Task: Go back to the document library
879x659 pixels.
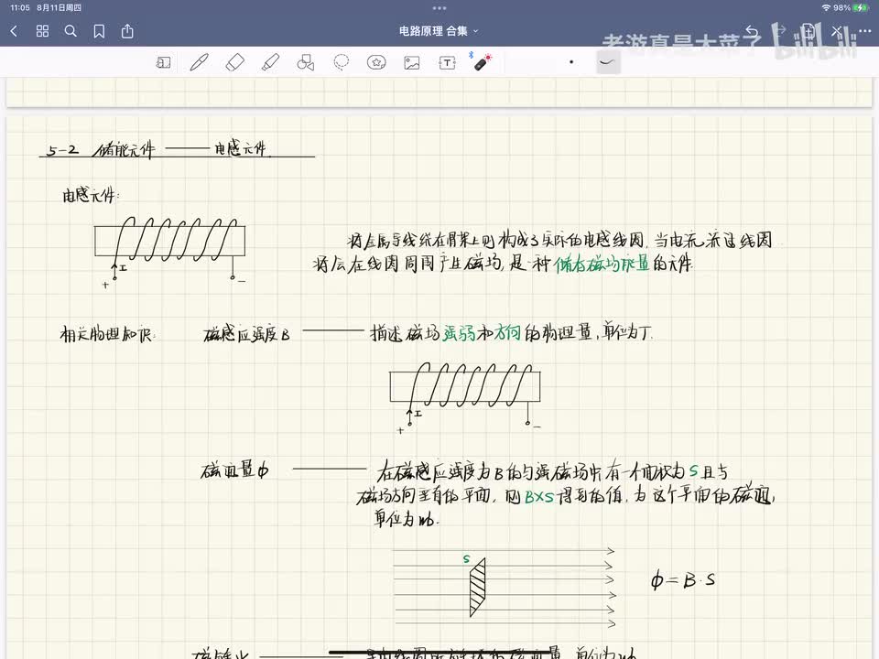Action: pyautogui.click(x=14, y=31)
